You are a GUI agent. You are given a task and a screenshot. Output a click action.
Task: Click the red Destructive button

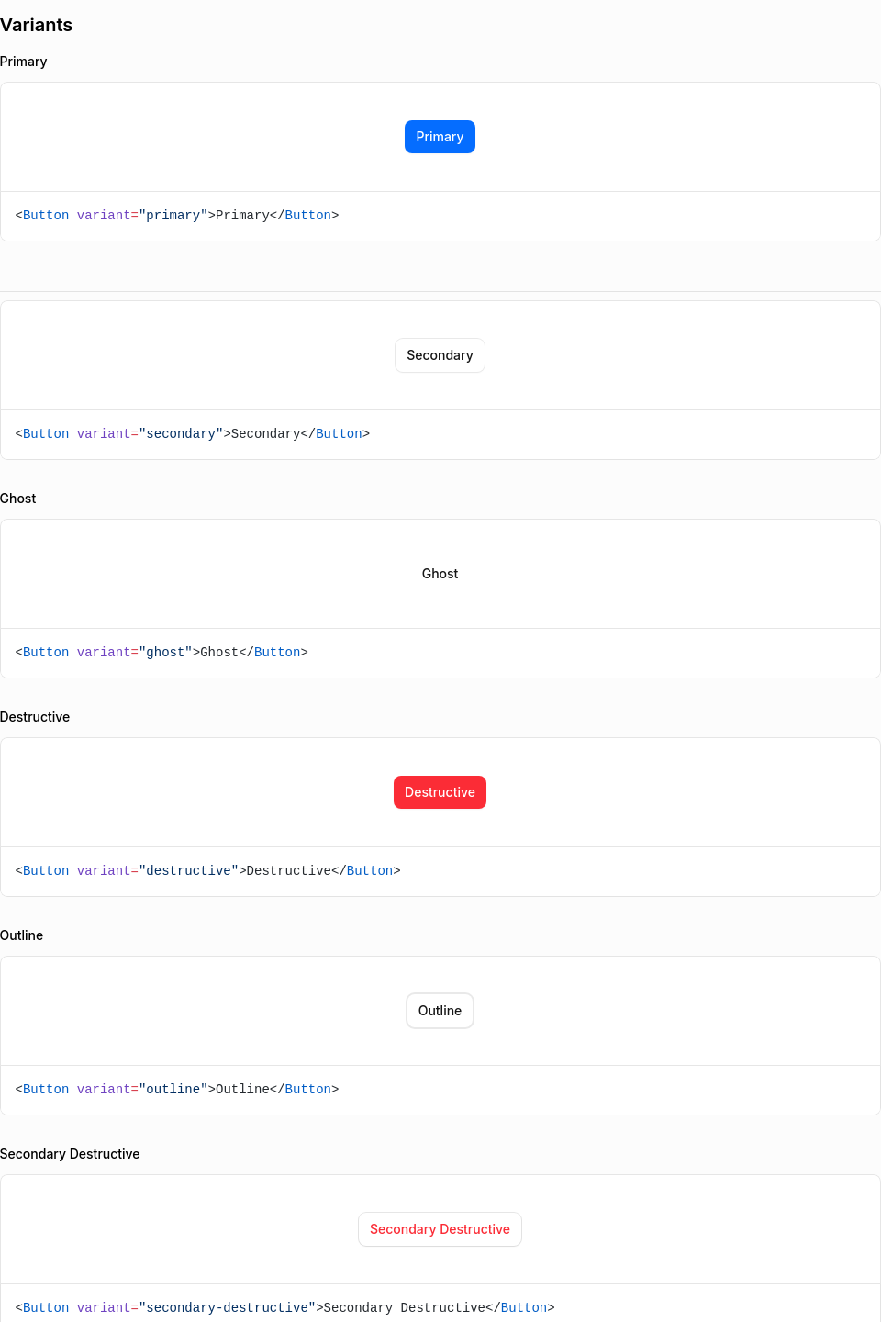[440, 792]
